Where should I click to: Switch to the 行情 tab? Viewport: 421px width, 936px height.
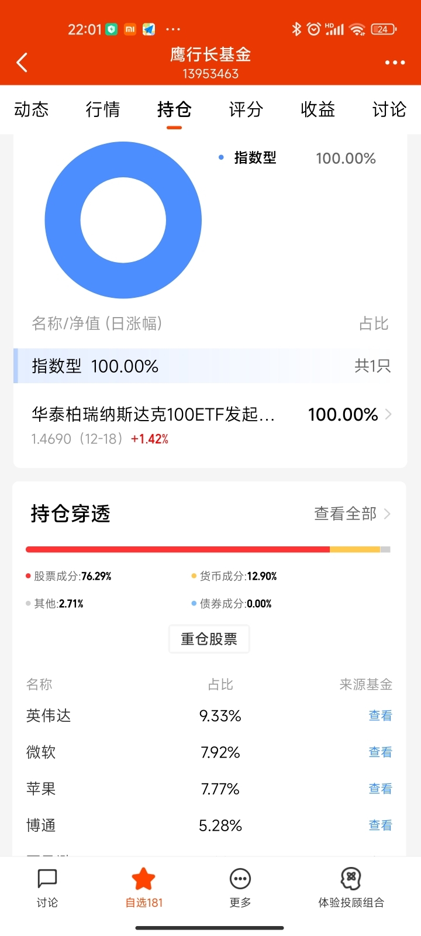click(x=103, y=109)
